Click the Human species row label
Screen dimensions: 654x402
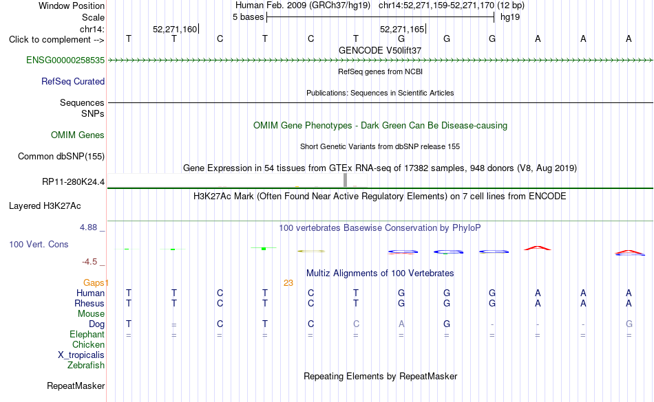90,293
